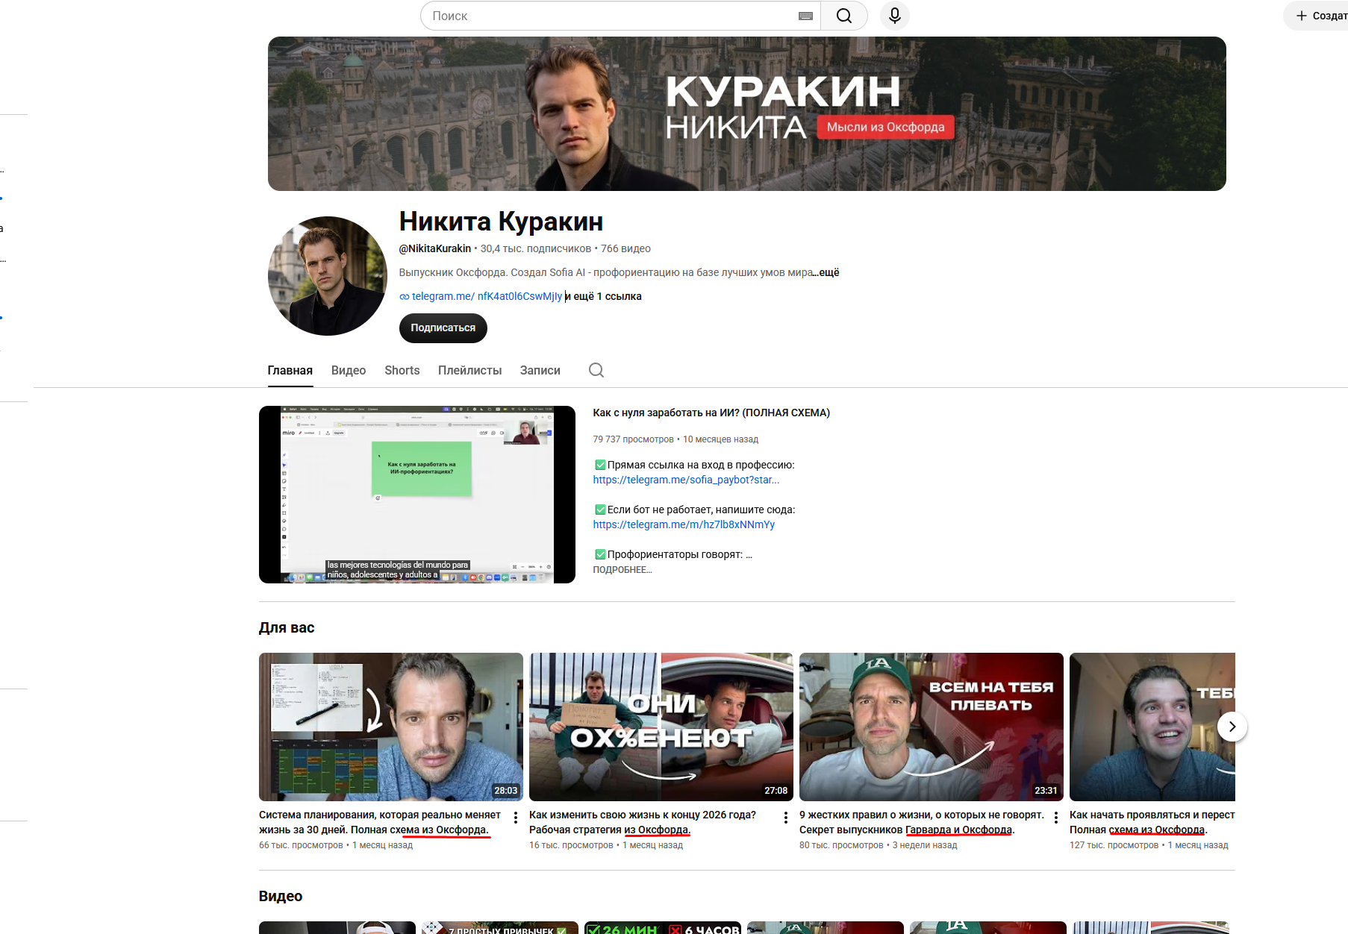Image resolution: width=1348 pixels, height=934 pixels.
Task: Open the sofia_paybot telegram link
Action: point(686,480)
